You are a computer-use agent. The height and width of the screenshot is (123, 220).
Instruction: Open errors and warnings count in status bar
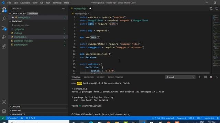(30, 118)
